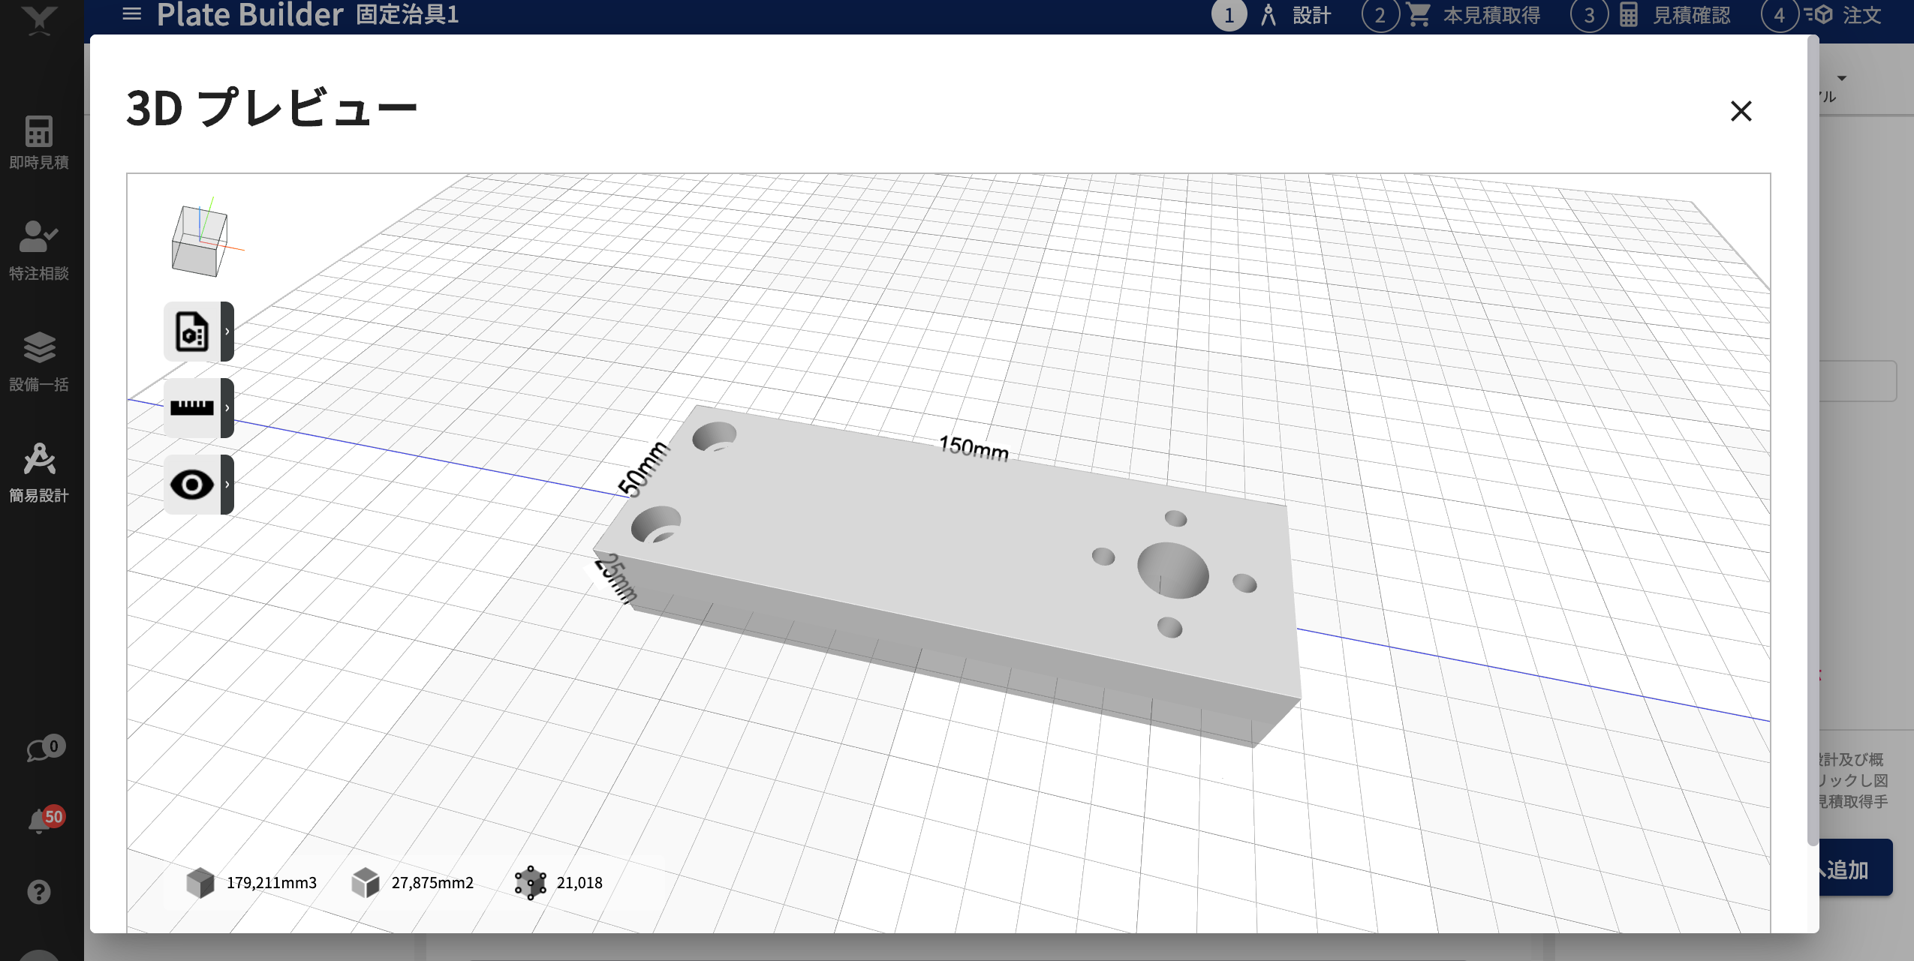Open 設備一括 in the sidebar

click(x=39, y=362)
